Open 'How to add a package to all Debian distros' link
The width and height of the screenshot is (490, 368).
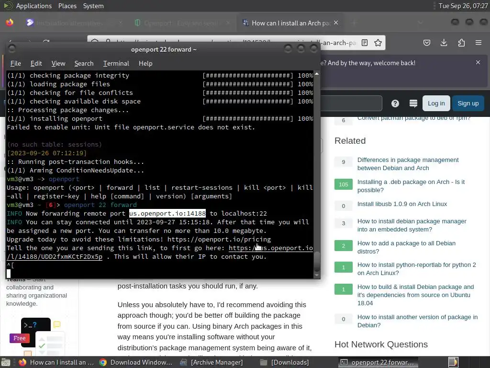pos(406,247)
